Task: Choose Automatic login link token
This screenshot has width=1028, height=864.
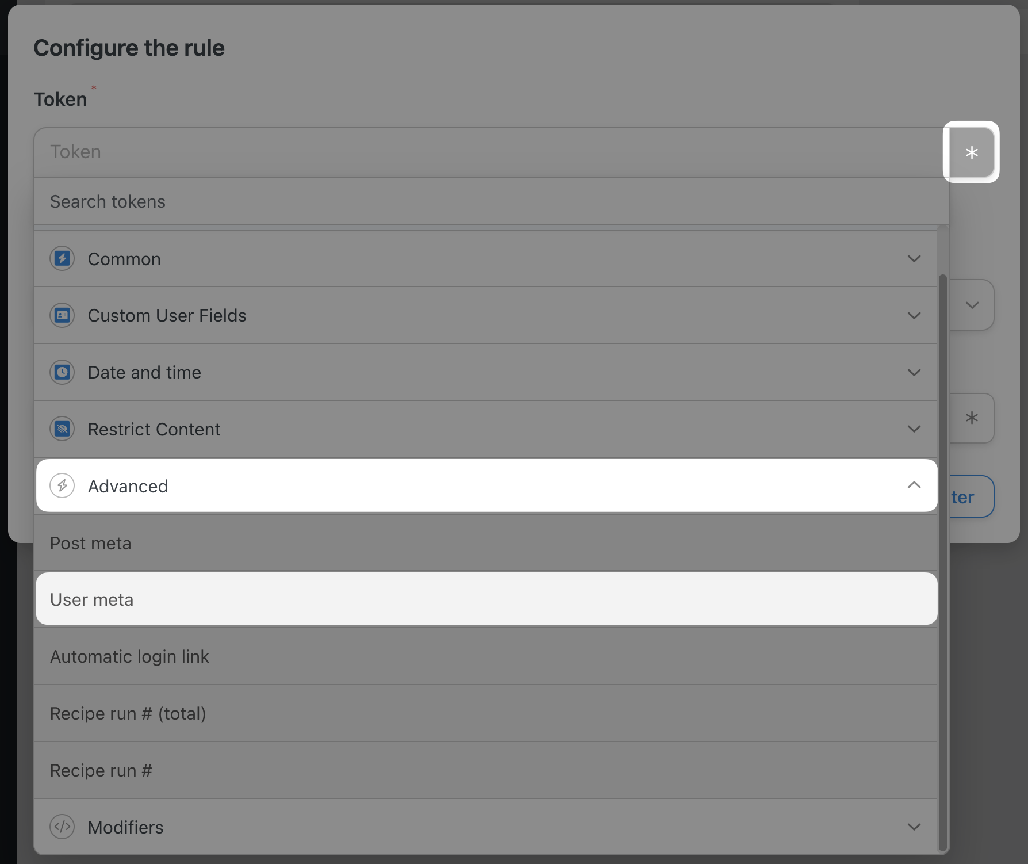Action: click(x=129, y=656)
